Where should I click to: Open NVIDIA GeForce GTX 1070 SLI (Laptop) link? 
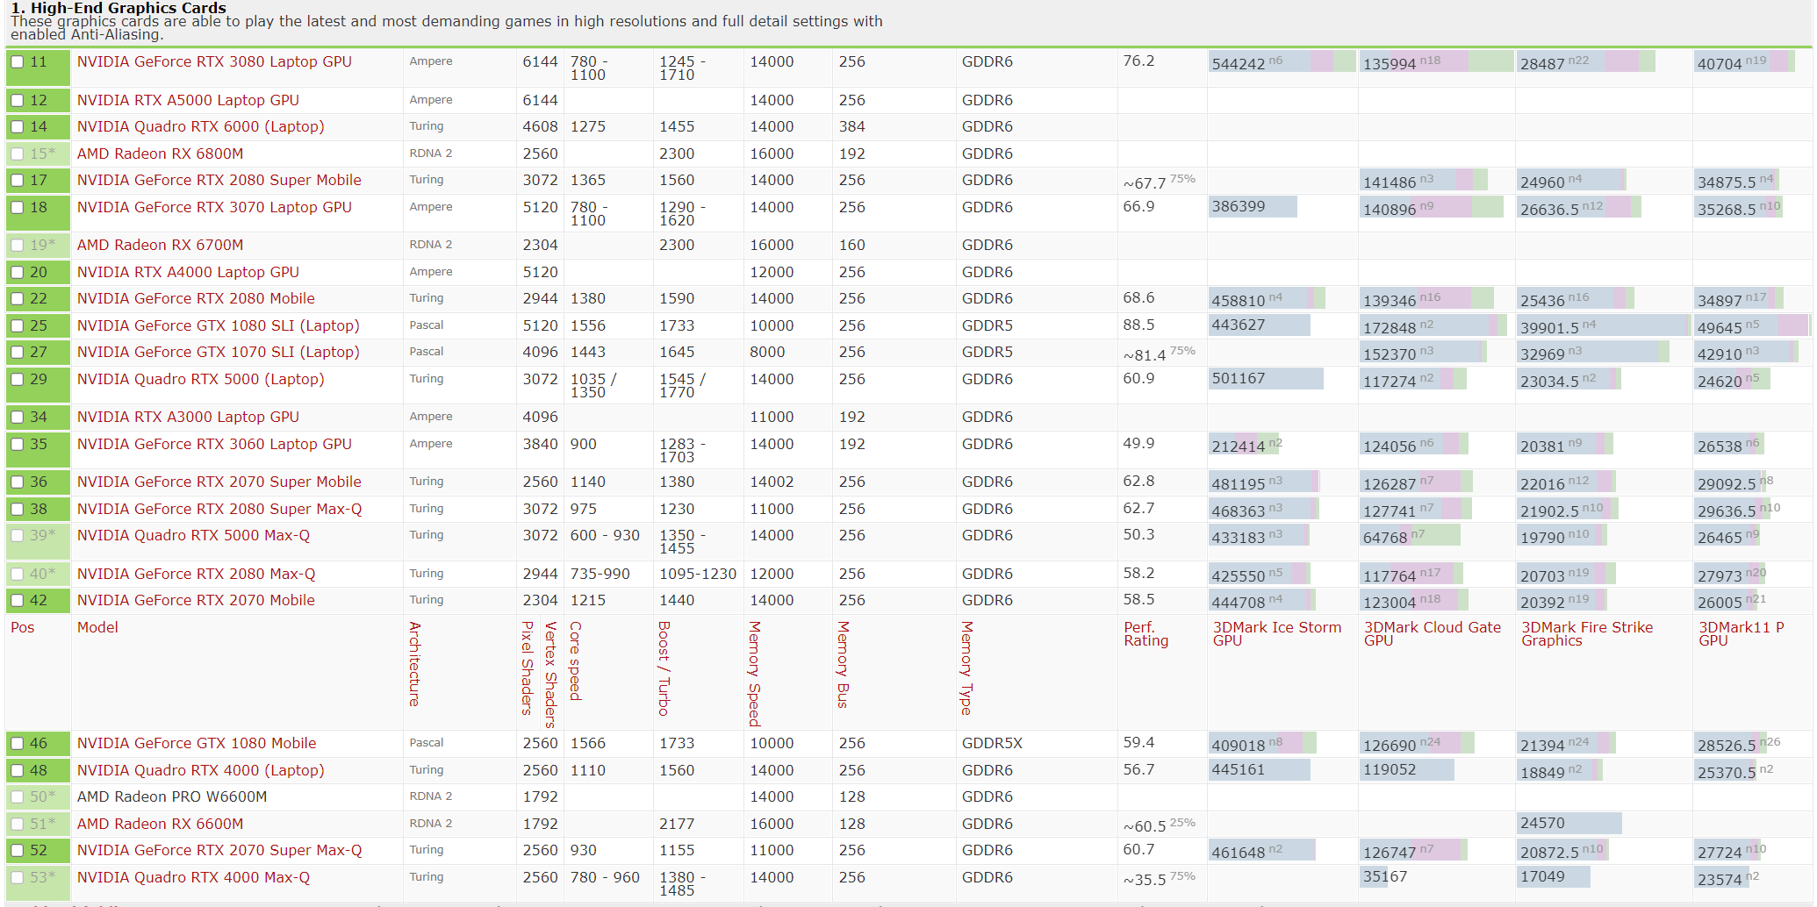218,352
